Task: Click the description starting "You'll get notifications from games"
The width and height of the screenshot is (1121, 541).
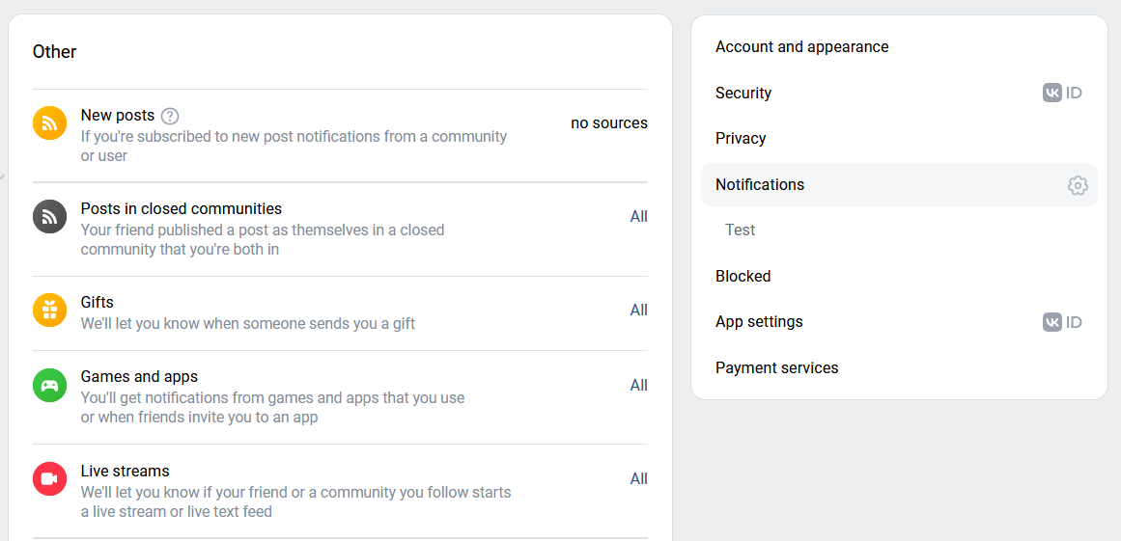Action: tap(273, 408)
